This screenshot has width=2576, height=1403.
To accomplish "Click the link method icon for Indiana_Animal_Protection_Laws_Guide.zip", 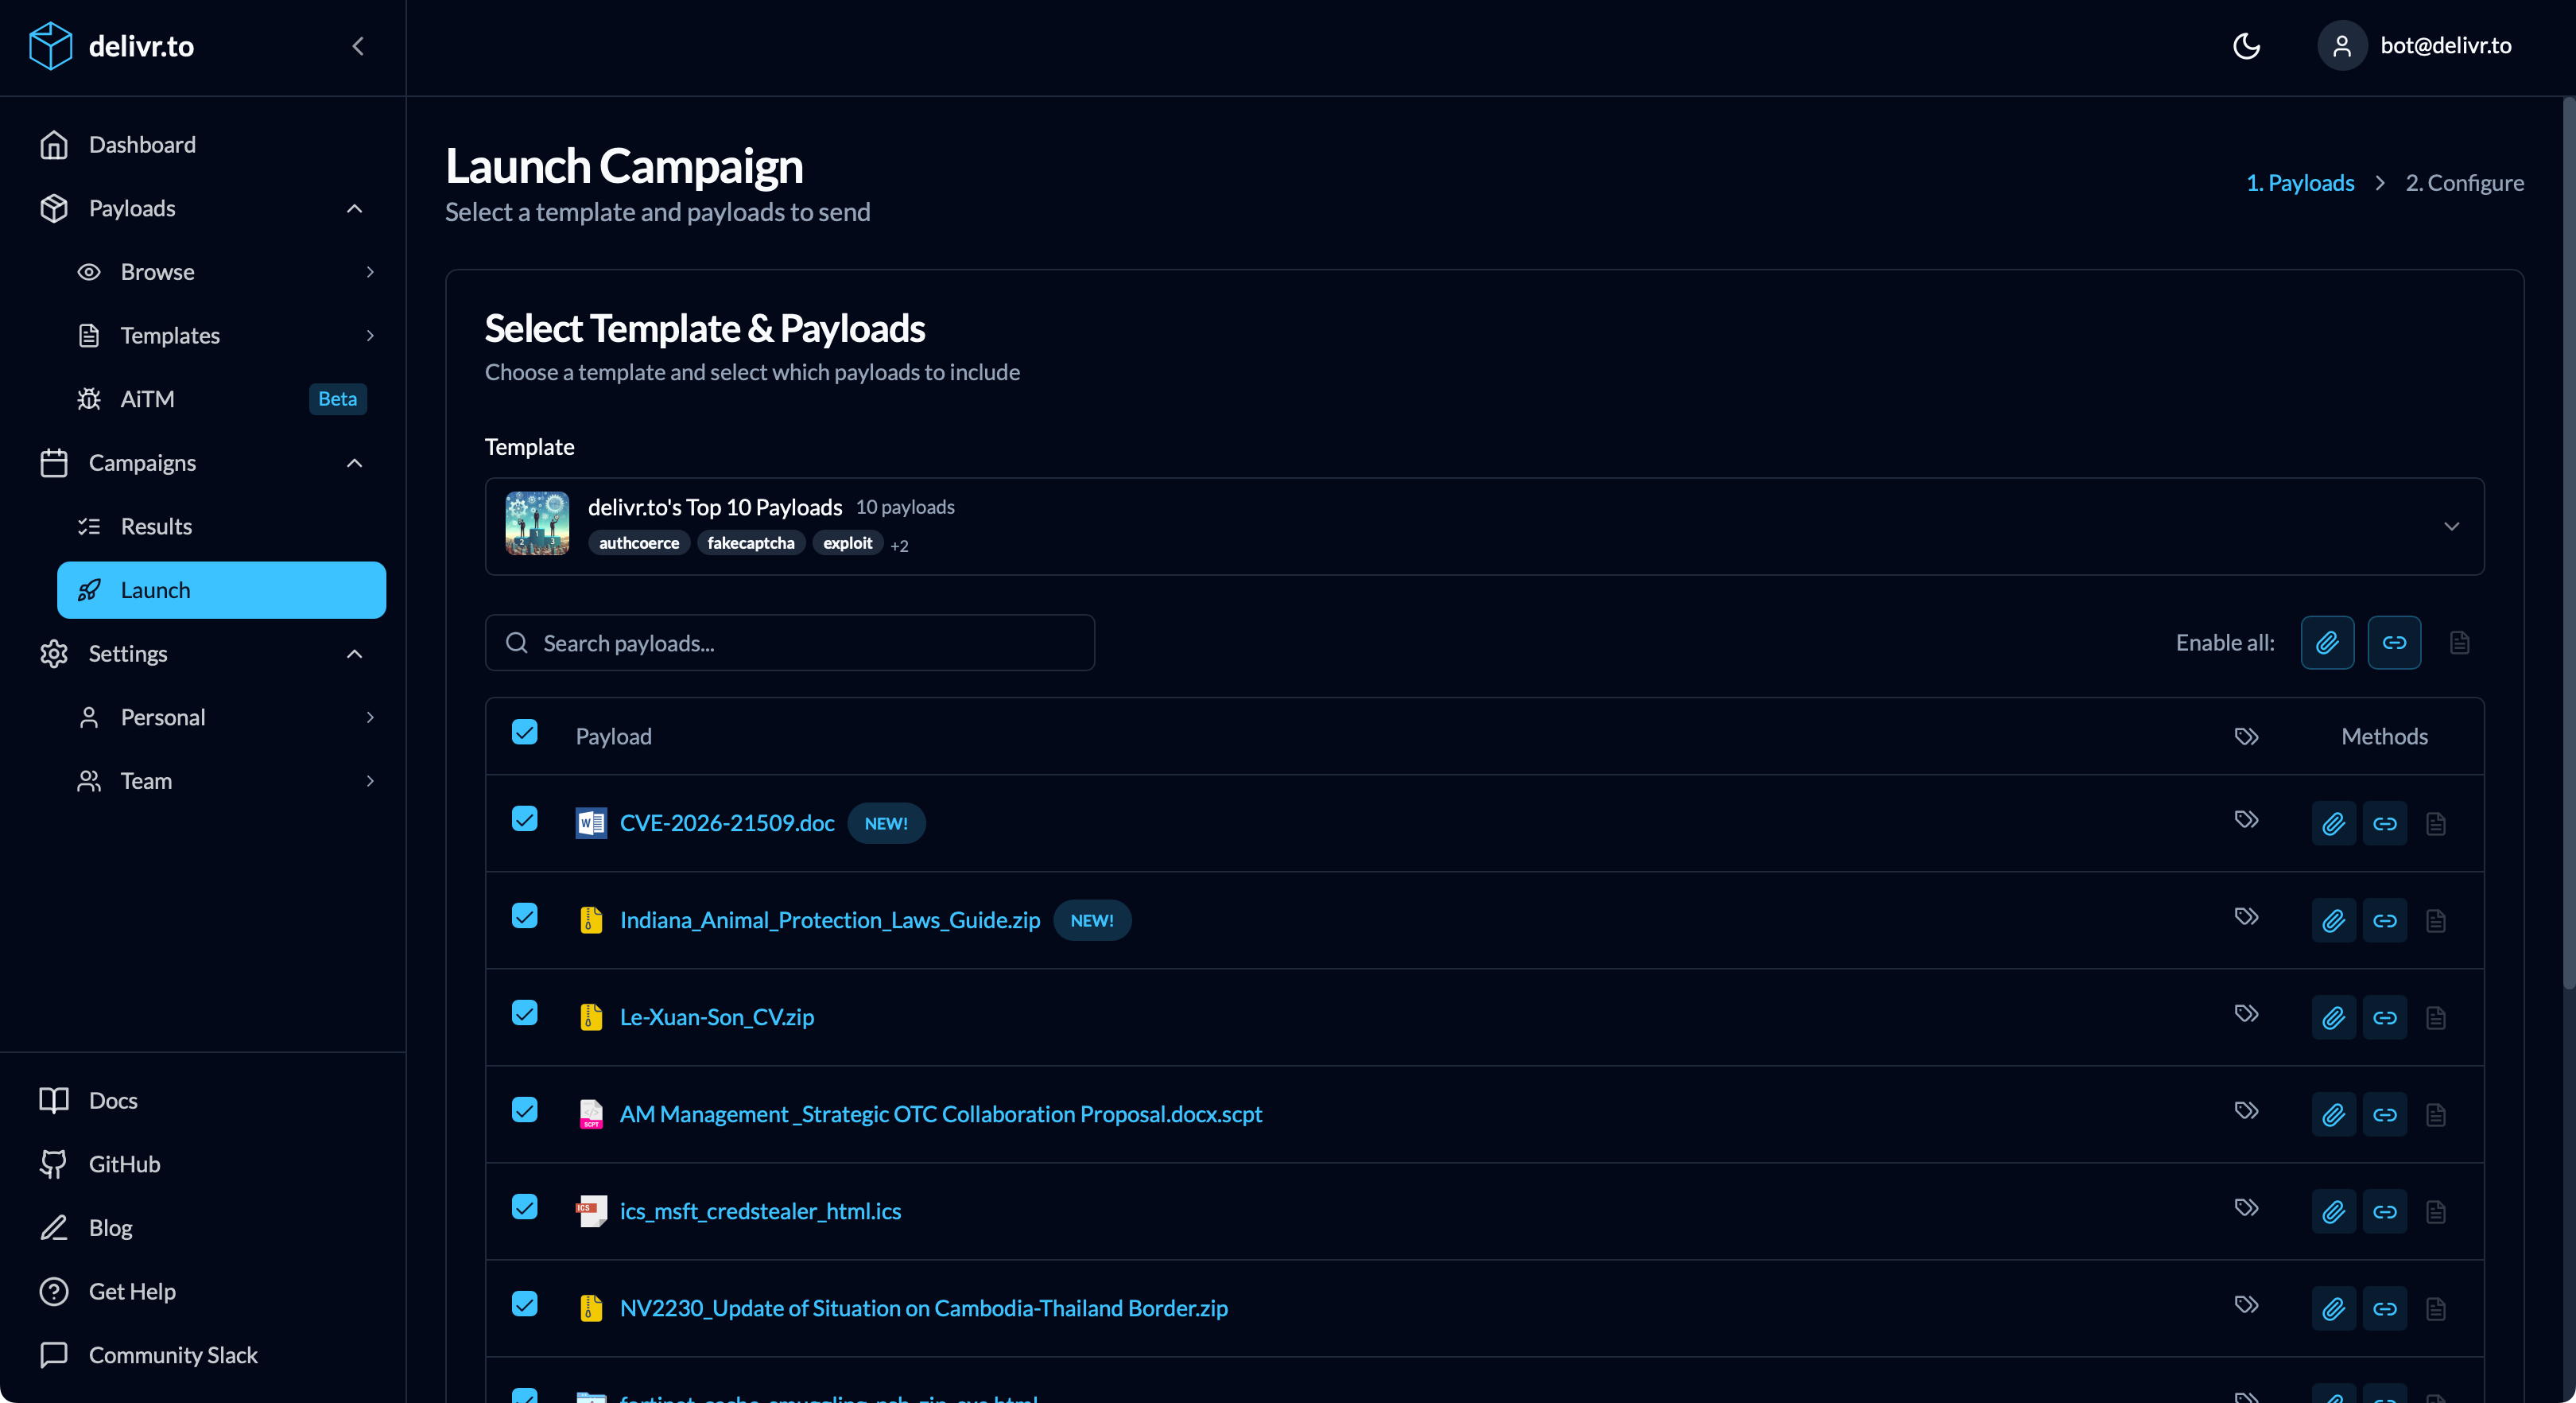I will click(x=2385, y=919).
